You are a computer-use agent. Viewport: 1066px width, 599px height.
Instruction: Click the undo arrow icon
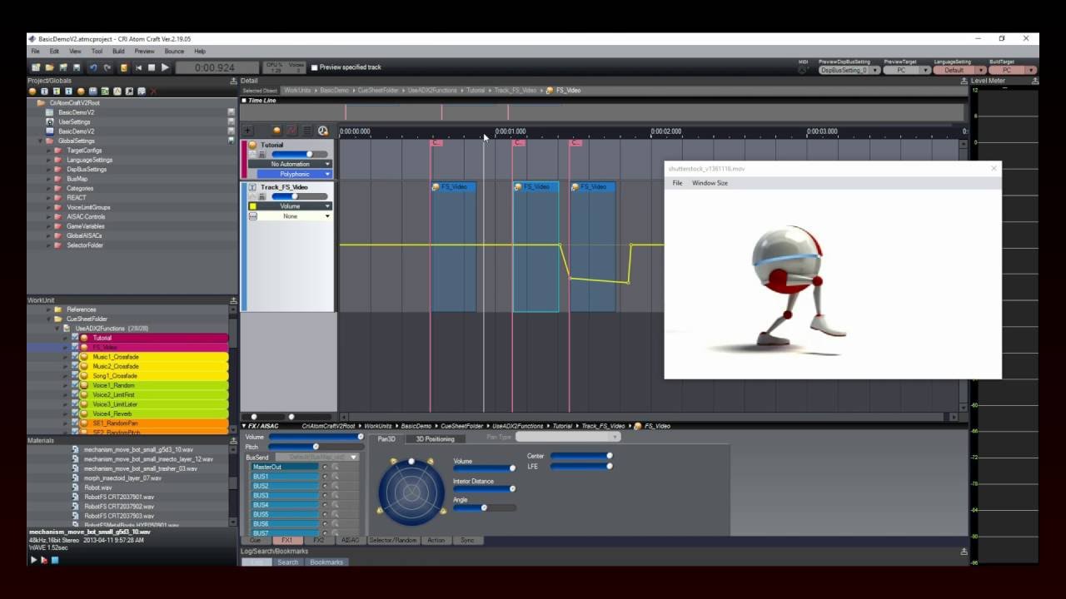(92, 67)
